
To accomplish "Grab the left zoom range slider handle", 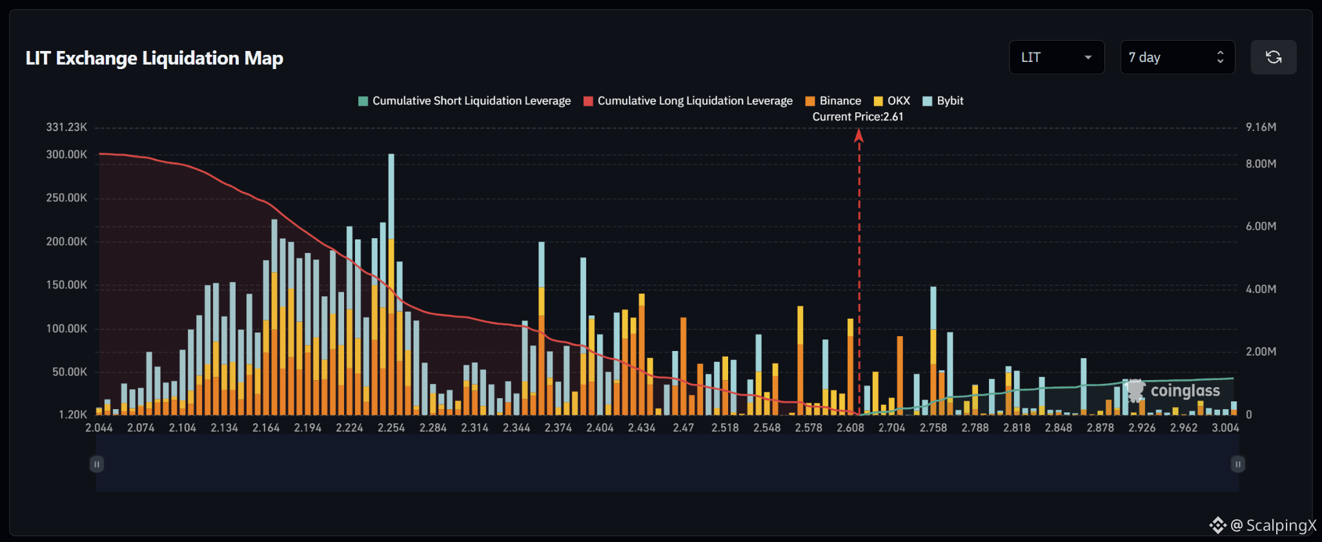I will point(97,464).
